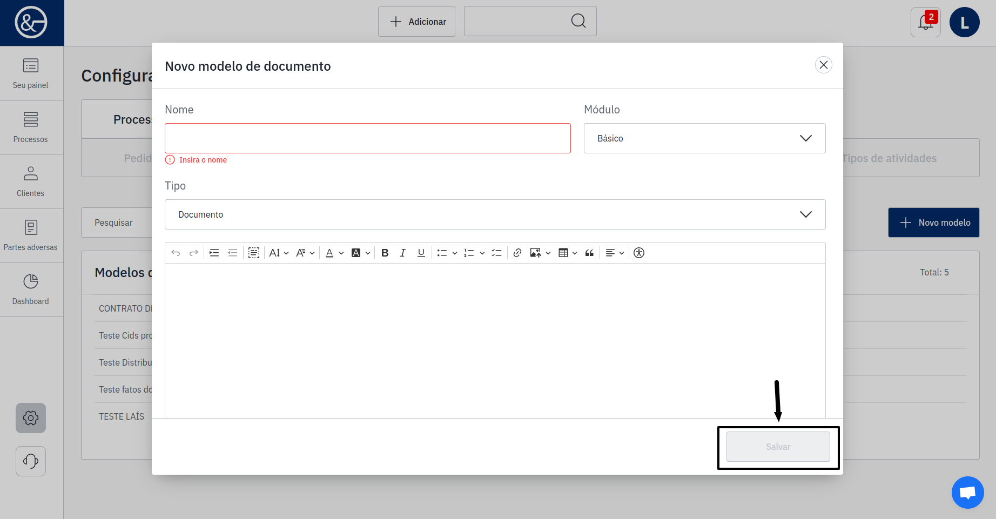Go to the home page via the logo
Screen dimensions: 996x519
[31, 23]
